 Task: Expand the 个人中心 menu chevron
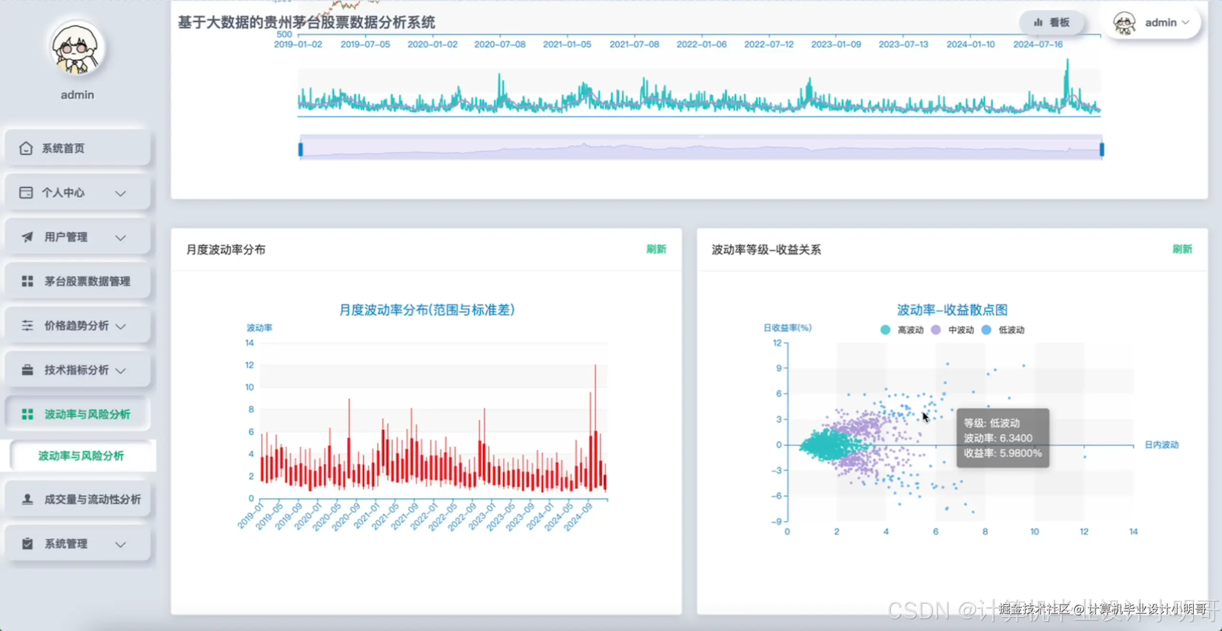[121, 193]
